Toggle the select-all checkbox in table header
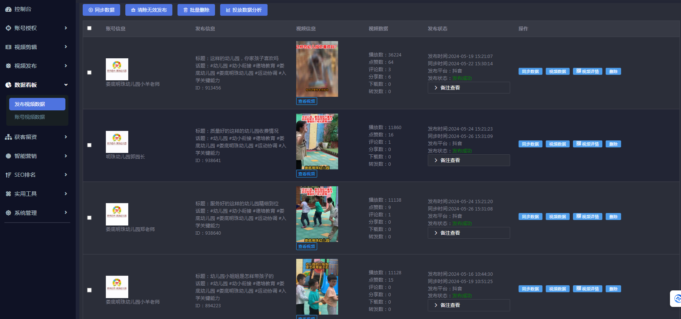Screen dimensions: 681x319 [89, 28]
